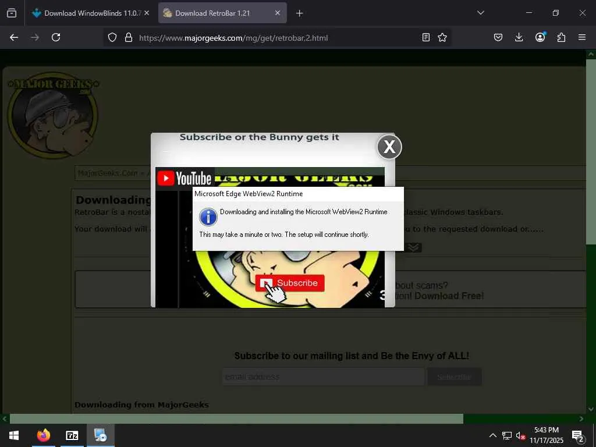The width and height of the screenshot is (596, 447).
Task: Go back to the previous page
Action: click(14, 37)
